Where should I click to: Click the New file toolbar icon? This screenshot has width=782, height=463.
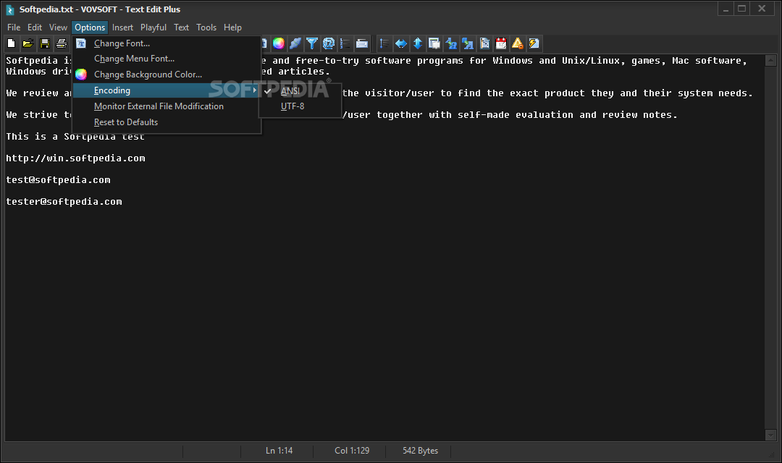[12, 44]
